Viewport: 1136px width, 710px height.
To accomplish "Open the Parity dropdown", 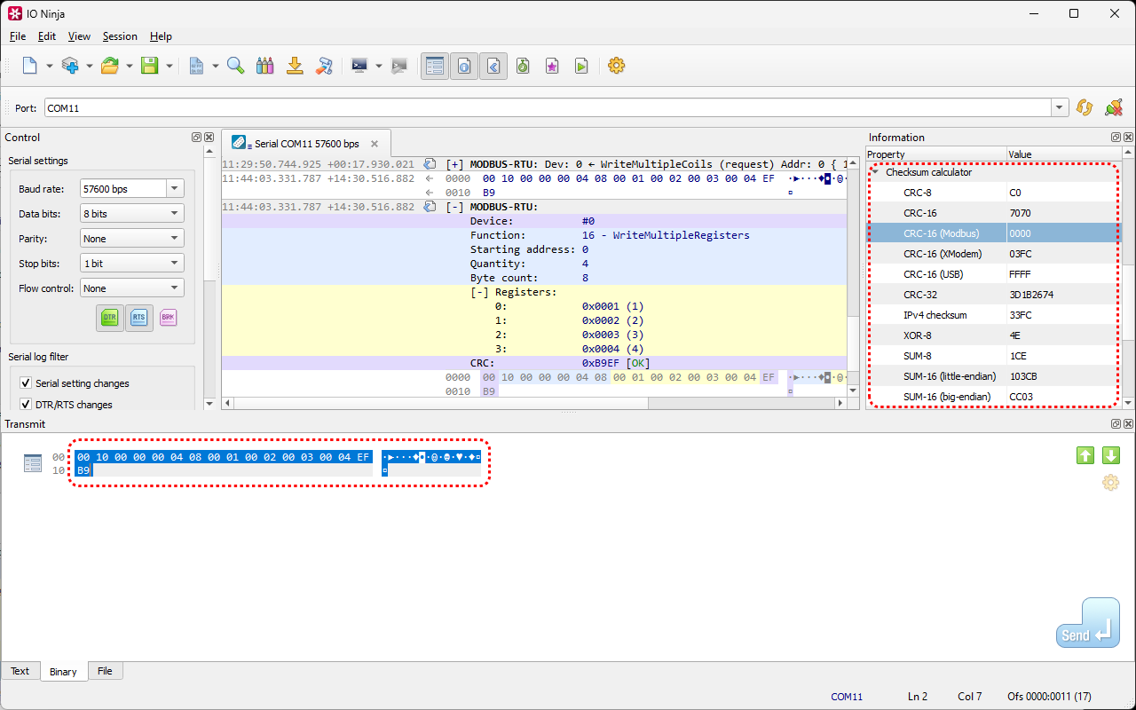I will click(175, 239).
